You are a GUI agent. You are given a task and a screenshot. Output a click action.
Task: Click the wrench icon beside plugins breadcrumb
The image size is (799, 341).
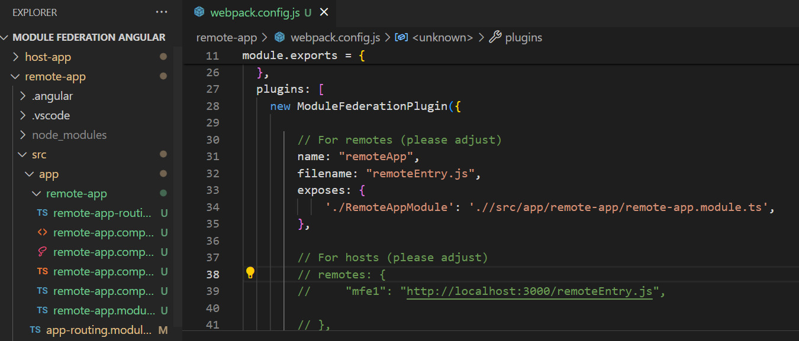[495, 37]
